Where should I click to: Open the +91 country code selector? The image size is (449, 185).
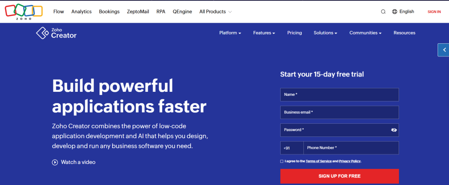pos(292,148)
